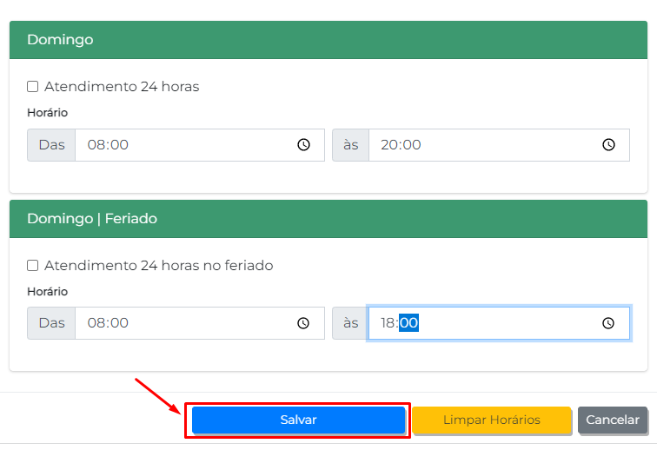Click the Salvar button

(x=298, y=420)
